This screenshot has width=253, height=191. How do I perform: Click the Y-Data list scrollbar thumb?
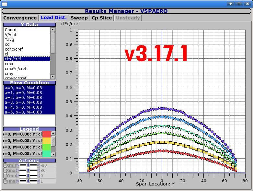(x=52, y=43)
